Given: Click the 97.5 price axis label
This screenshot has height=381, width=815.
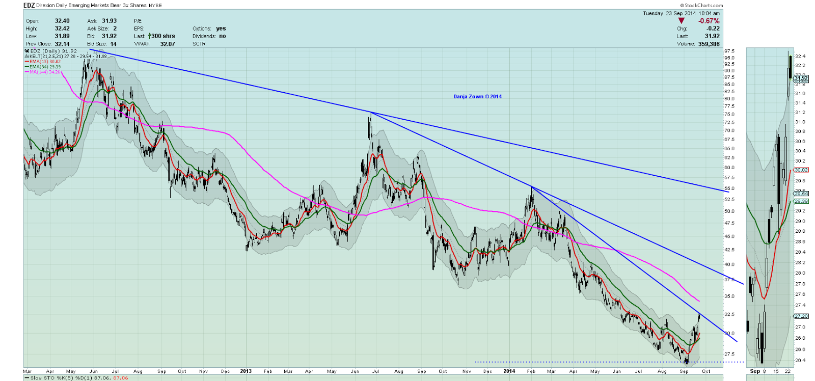Looking at the screenshot, I should click(x=729, y=51).
